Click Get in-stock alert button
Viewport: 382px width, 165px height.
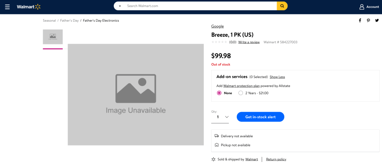pos(260,117)
